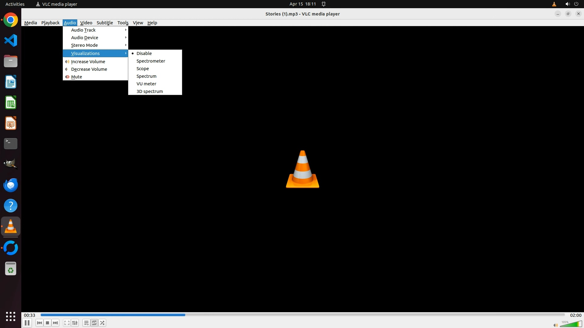The height and width of the screenshot is (328, 584).
Task: Open extended settings equalizer icon
Action: pos(75,323)
